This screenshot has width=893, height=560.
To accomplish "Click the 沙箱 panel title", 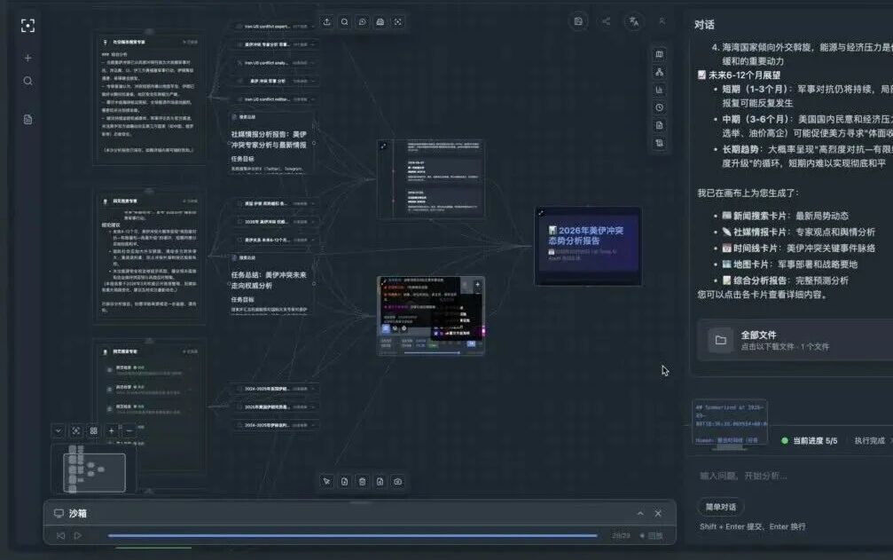I will coord(78,513).
